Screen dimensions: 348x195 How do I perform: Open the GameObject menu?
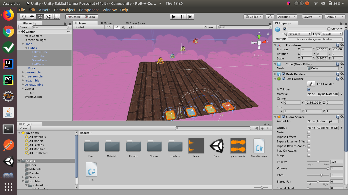(x=65, y=10)
